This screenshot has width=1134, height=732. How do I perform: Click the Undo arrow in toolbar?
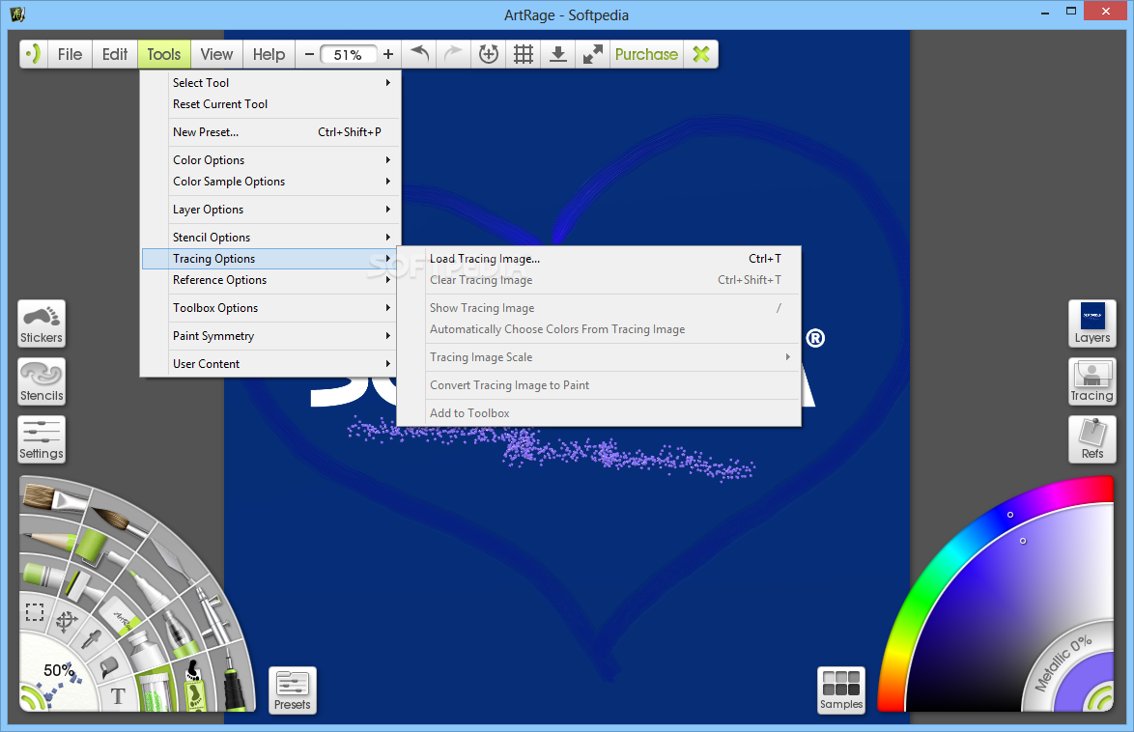tap(419, 54)
